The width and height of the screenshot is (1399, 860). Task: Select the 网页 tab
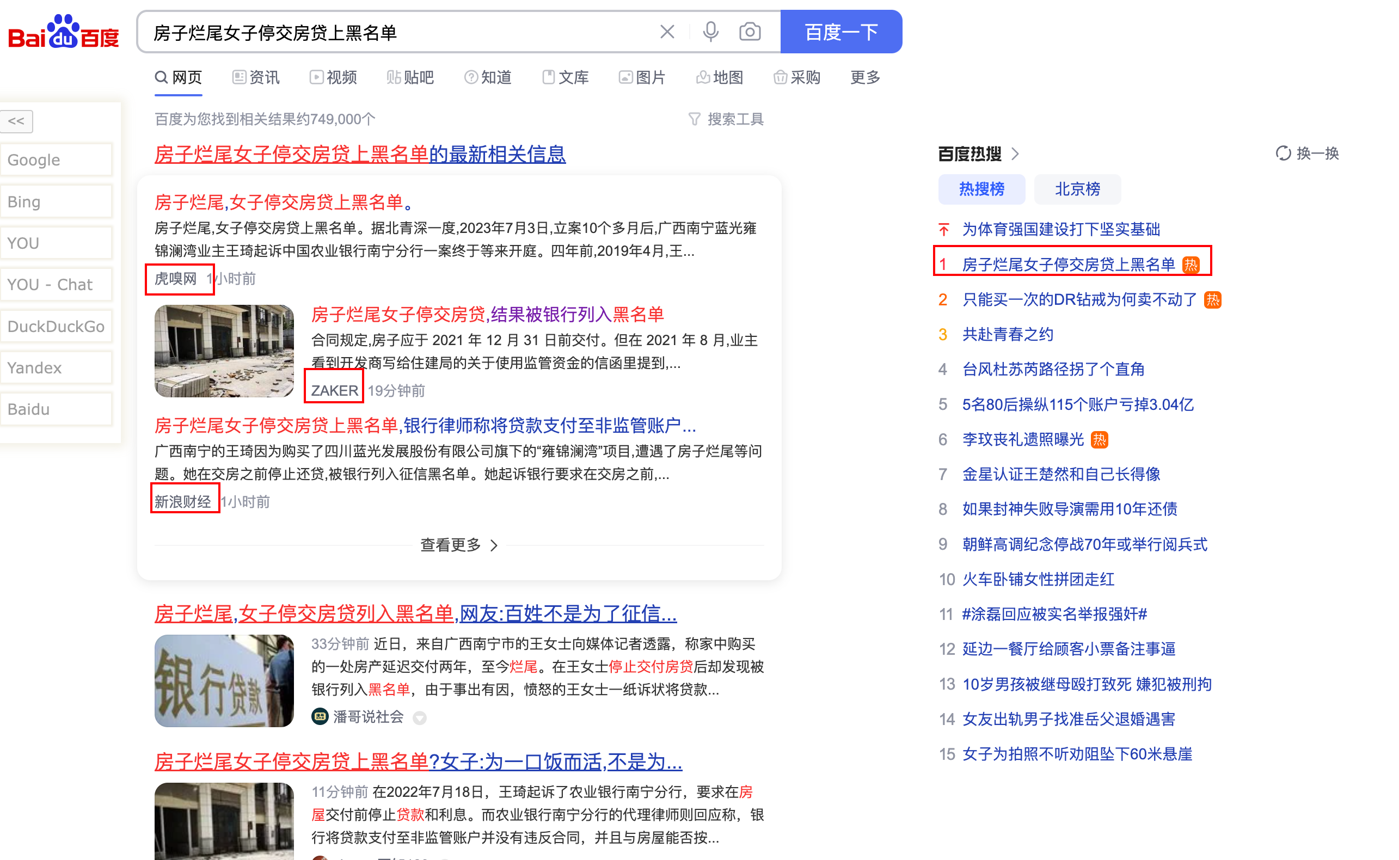coord(179,77)
